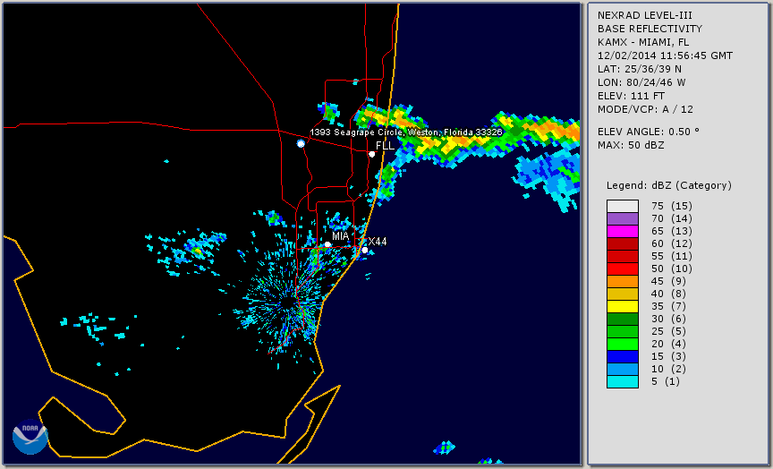773x469 pixels.
Task: Click the 'Legend: dBZ (Category)' heading
Action: [669, 185]
